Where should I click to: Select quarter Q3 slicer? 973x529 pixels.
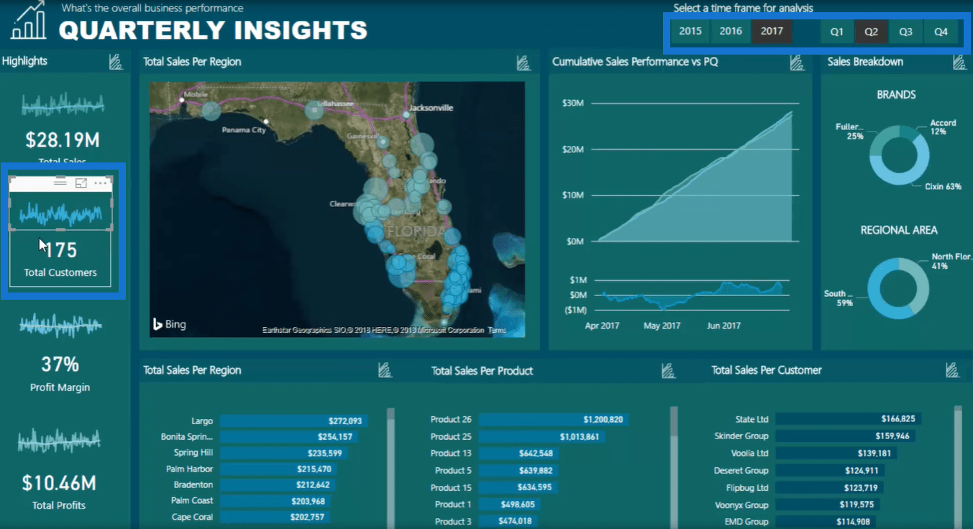click(x=905, y=32)
